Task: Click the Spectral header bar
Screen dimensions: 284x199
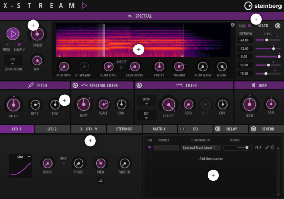Action: 142,16
